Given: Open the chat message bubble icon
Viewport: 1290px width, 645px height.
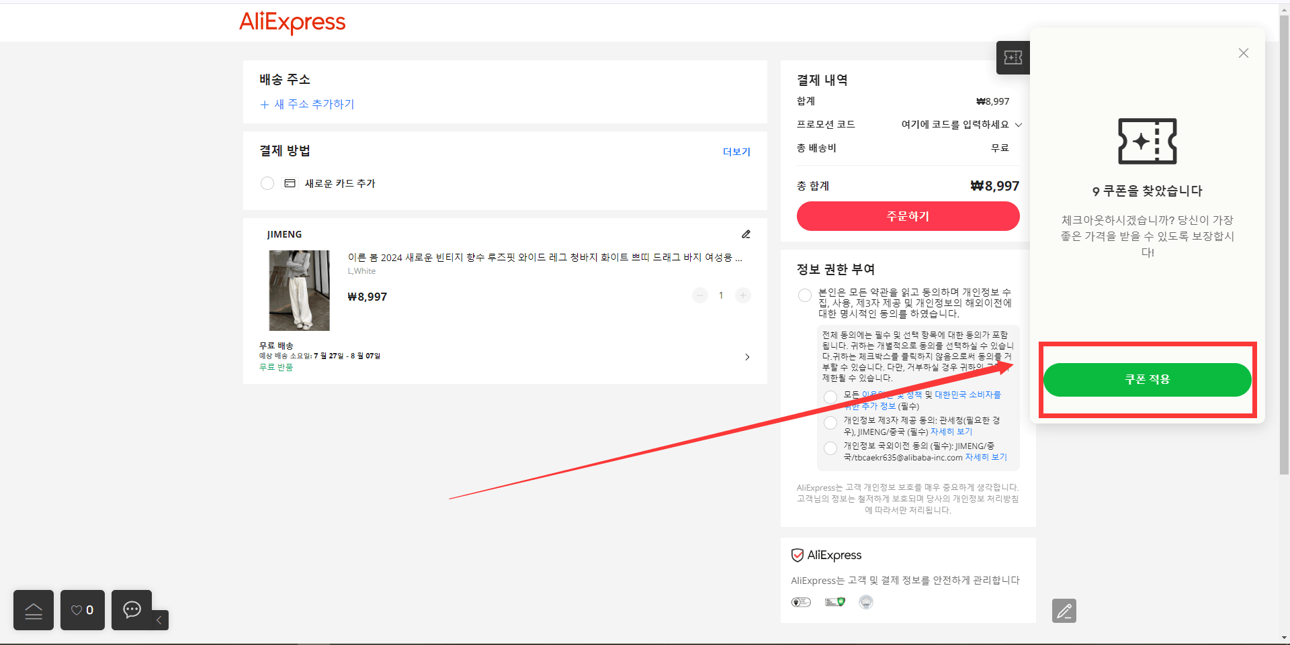Looking at the screenshot, I should (x=132, y=610).
